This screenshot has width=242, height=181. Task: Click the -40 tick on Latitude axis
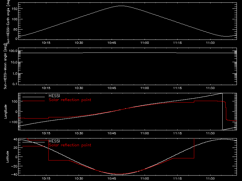coord(14,175)
